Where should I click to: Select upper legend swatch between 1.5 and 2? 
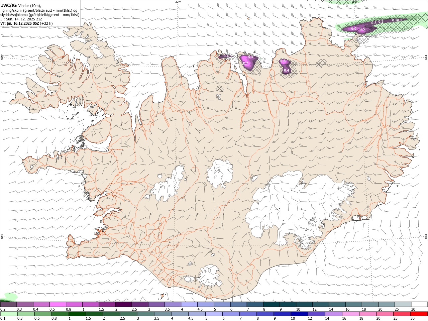[x=107, y=305]
